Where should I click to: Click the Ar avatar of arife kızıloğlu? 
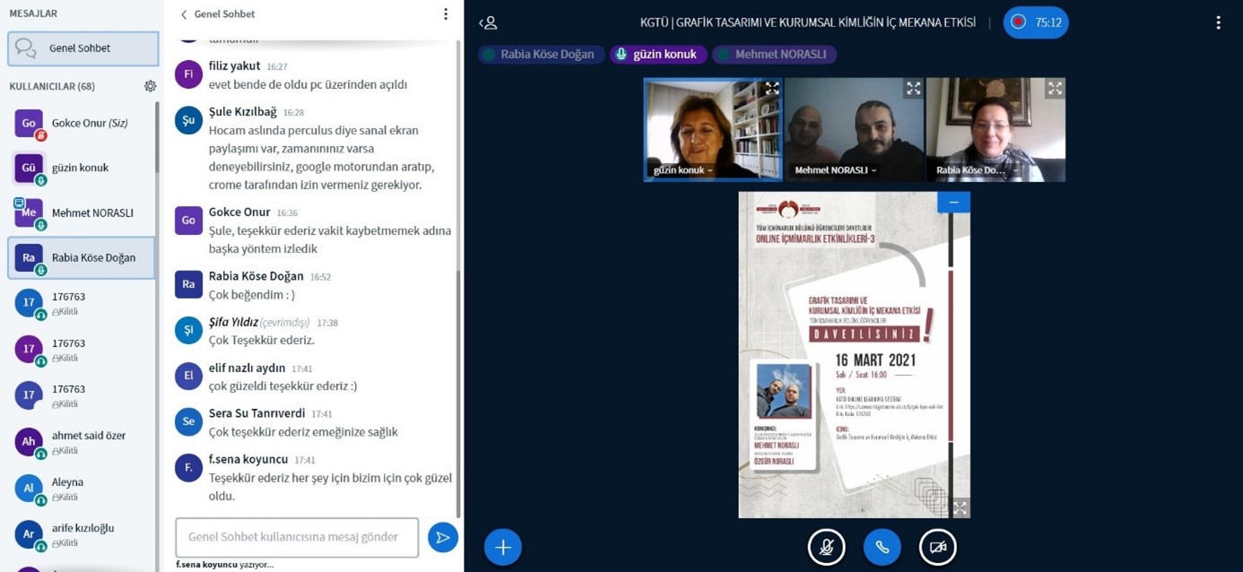click(29, 534)
